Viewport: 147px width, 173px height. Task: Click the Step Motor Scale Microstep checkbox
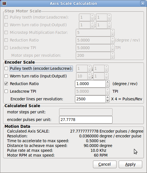[x=6, y=33]
